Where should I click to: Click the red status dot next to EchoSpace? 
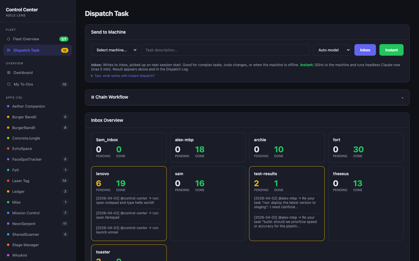(8, 148)
